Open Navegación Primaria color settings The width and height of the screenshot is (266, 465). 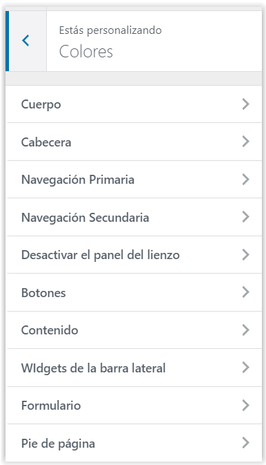134,180
